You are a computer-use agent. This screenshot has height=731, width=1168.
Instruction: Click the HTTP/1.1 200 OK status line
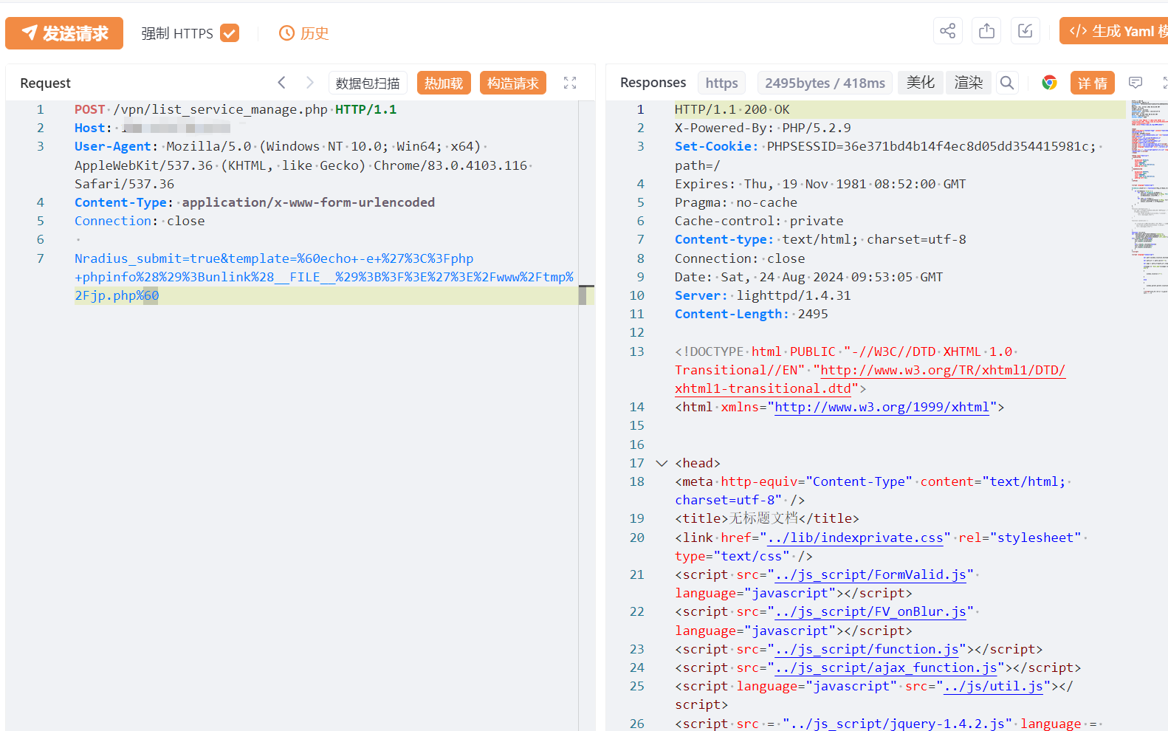732,109
